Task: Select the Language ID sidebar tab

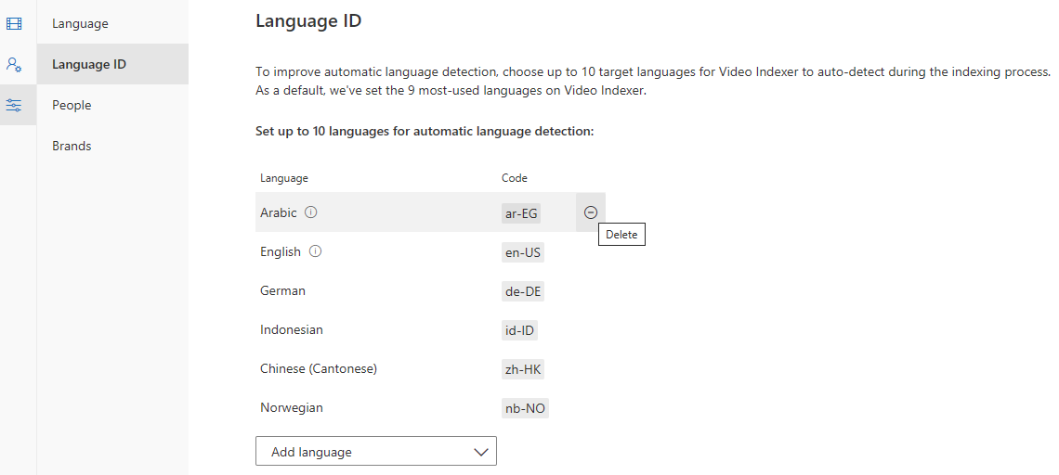Action: [x=89, y=64]
